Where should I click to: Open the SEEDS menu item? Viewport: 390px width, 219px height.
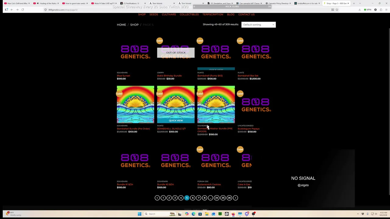[x=154, y=14]
